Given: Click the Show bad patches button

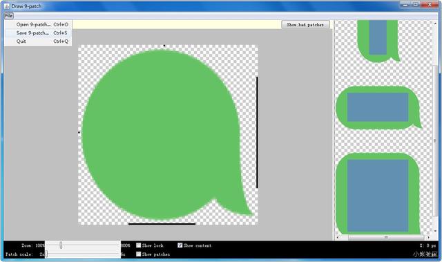Looking at the screenshot, I should (x=305, y=25).
